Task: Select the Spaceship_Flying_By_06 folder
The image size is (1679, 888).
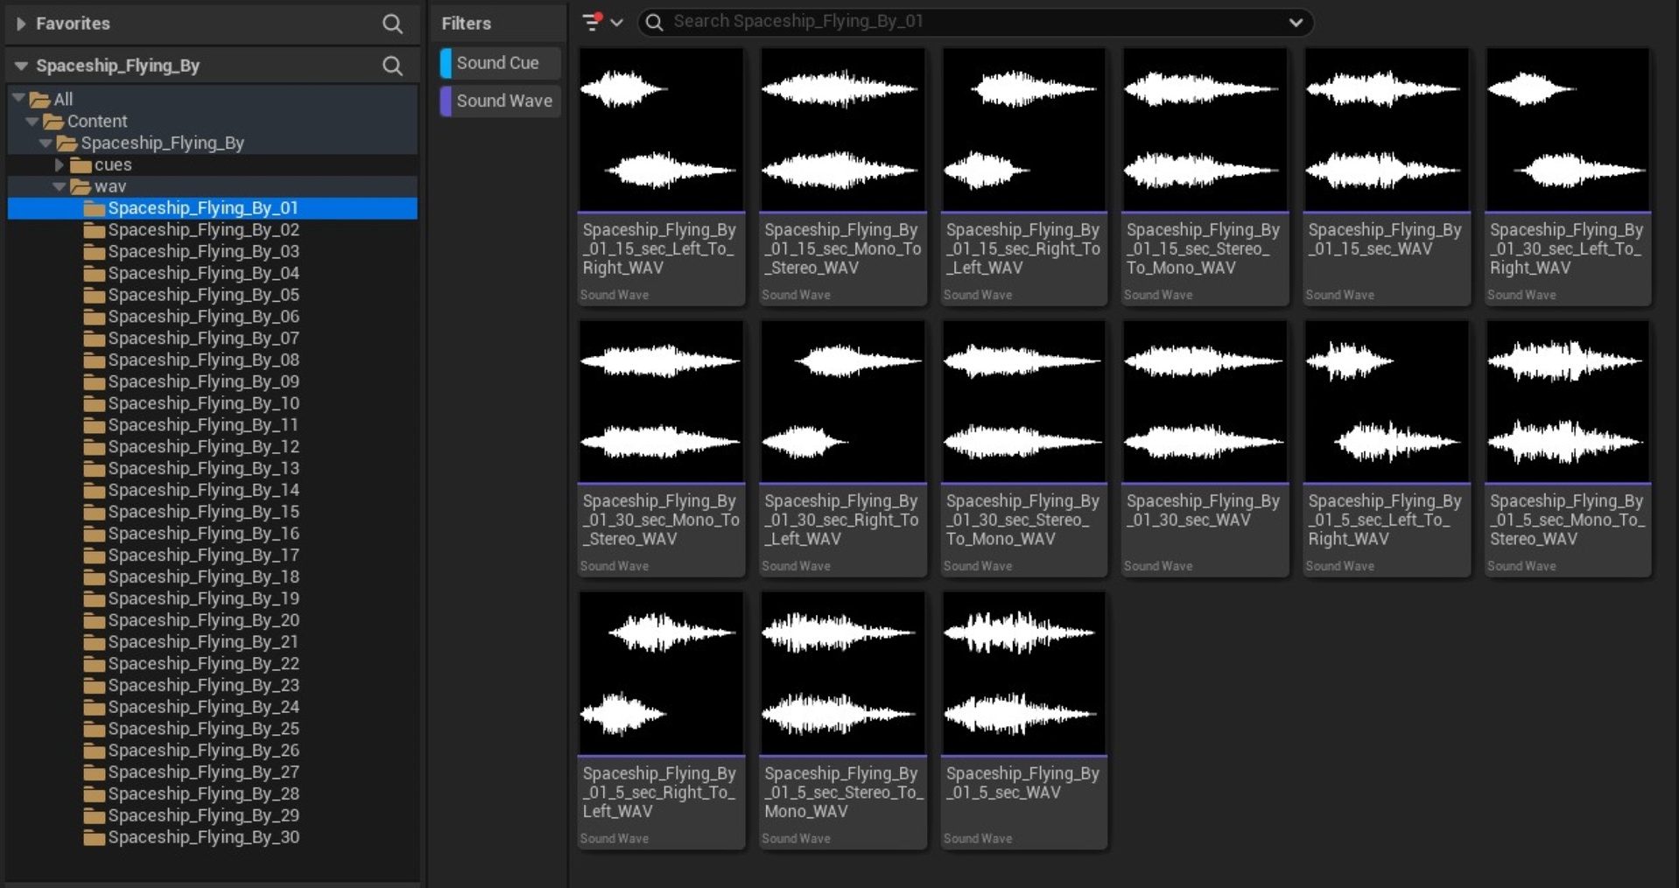Action: click(212, 317)
